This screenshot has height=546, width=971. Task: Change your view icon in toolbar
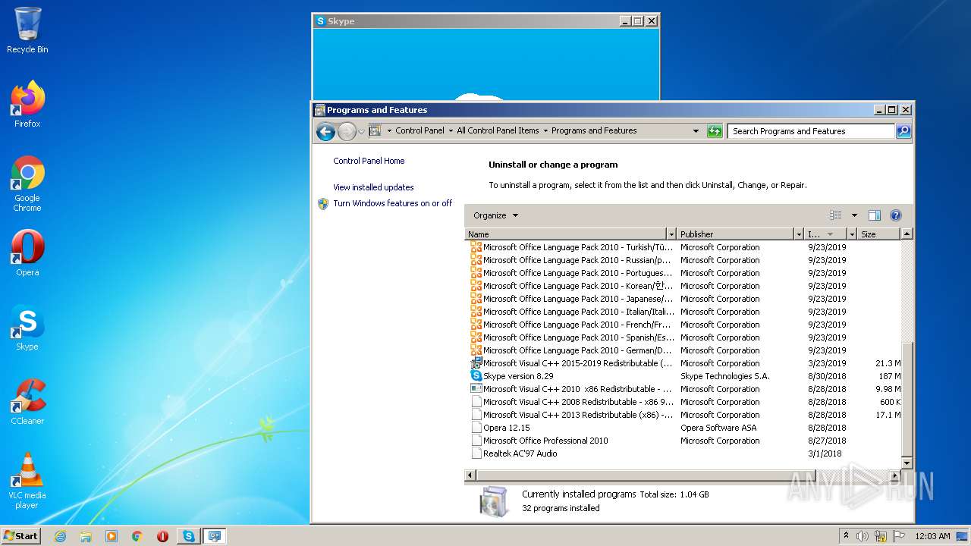[x=835, y=215]
